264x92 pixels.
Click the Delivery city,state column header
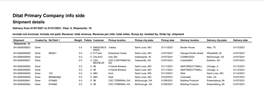tap(217, 40)
